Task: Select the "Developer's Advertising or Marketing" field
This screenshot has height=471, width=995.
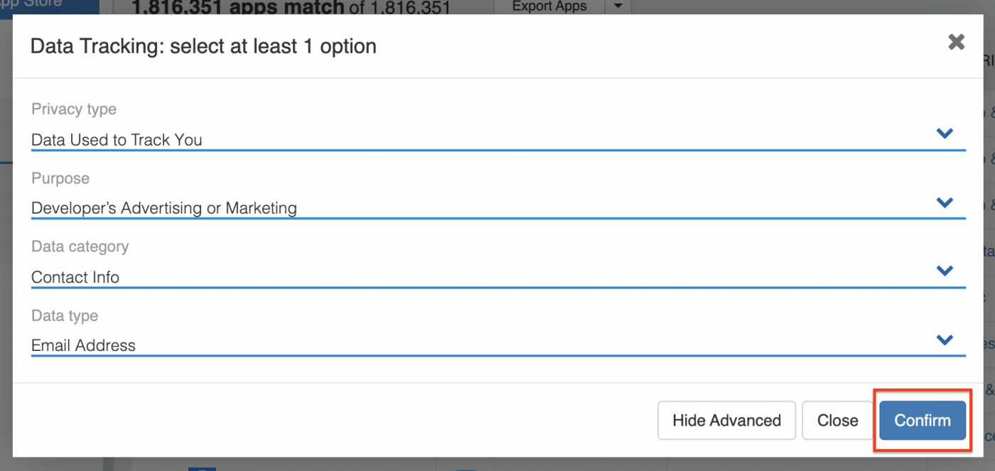Action: coord(164,208)
